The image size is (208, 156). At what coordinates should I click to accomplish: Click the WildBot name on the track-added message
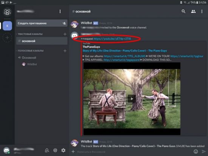(x=86, y=142)
